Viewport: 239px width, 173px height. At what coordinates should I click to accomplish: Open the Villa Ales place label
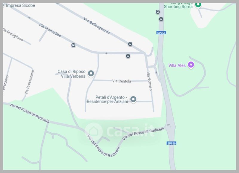[x=177, y=65]
